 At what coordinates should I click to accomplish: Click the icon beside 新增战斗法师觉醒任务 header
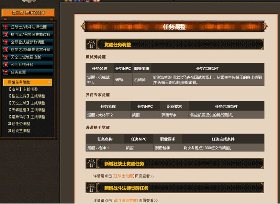coord(91,188)
